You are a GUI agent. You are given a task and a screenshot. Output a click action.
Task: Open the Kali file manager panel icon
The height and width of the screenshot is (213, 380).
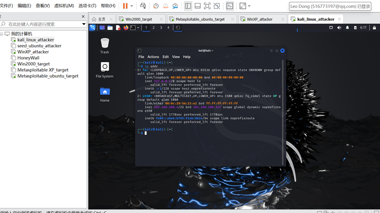[x=110, y=28]
